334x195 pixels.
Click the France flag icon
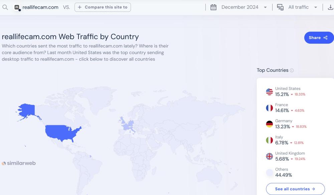pyautogui.click(x=269, y=108)
